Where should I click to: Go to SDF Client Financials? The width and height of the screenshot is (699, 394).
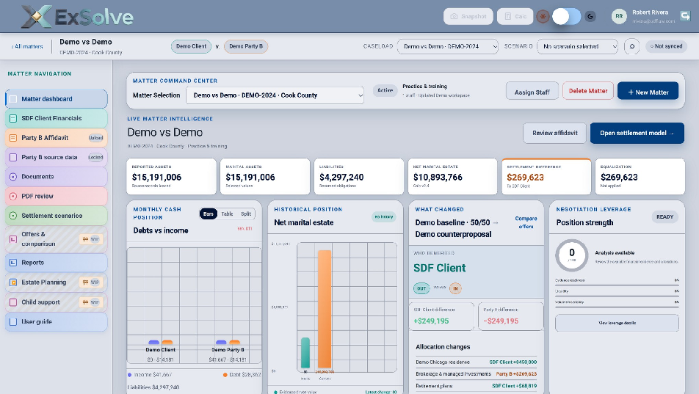point(56,119)
